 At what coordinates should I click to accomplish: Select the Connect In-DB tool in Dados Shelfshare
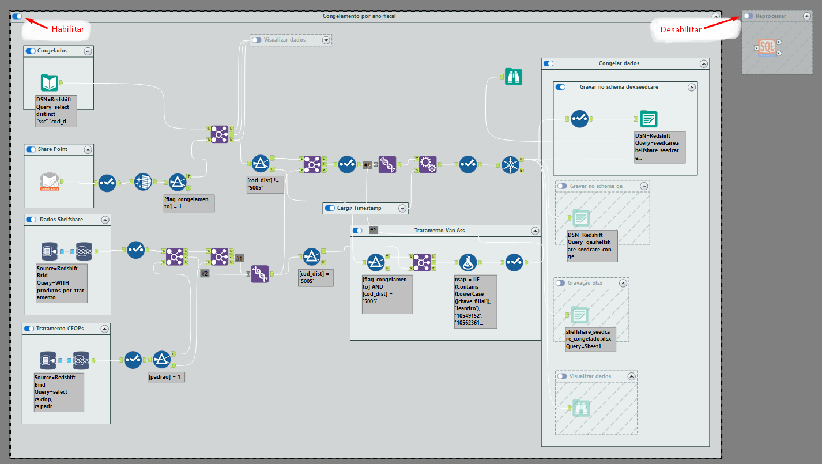tap(50, 251)
